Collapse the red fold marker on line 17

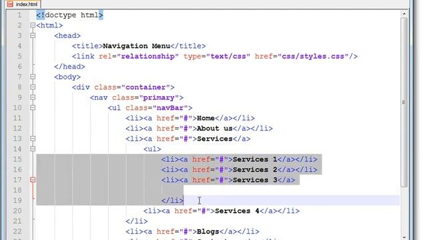[x=33, y=179]
